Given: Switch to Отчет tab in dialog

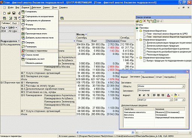Looking at the screenshot, I should pos(159,77).
